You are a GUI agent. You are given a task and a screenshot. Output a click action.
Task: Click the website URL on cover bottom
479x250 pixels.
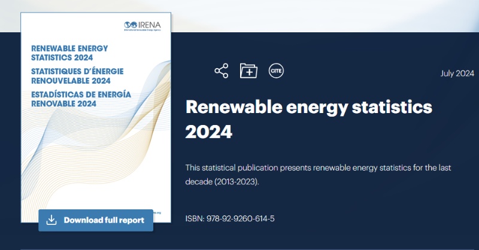pos(157,212)
